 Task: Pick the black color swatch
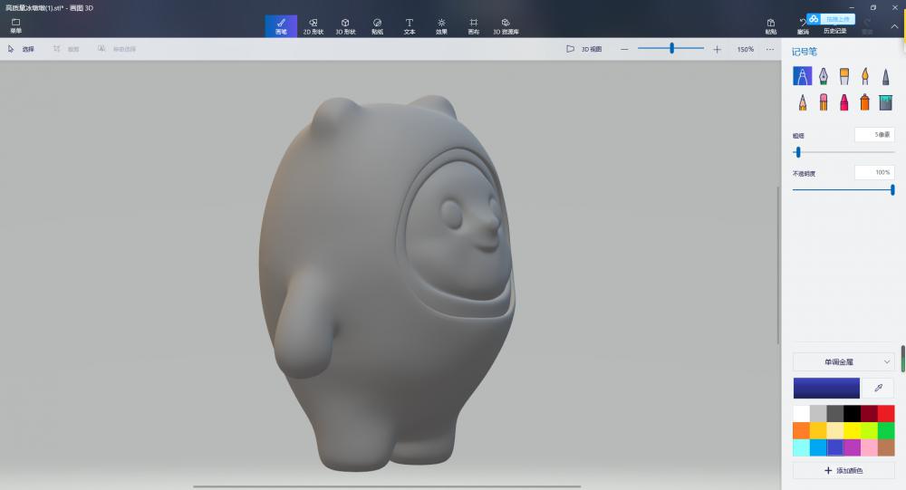[x=852, y=414]
